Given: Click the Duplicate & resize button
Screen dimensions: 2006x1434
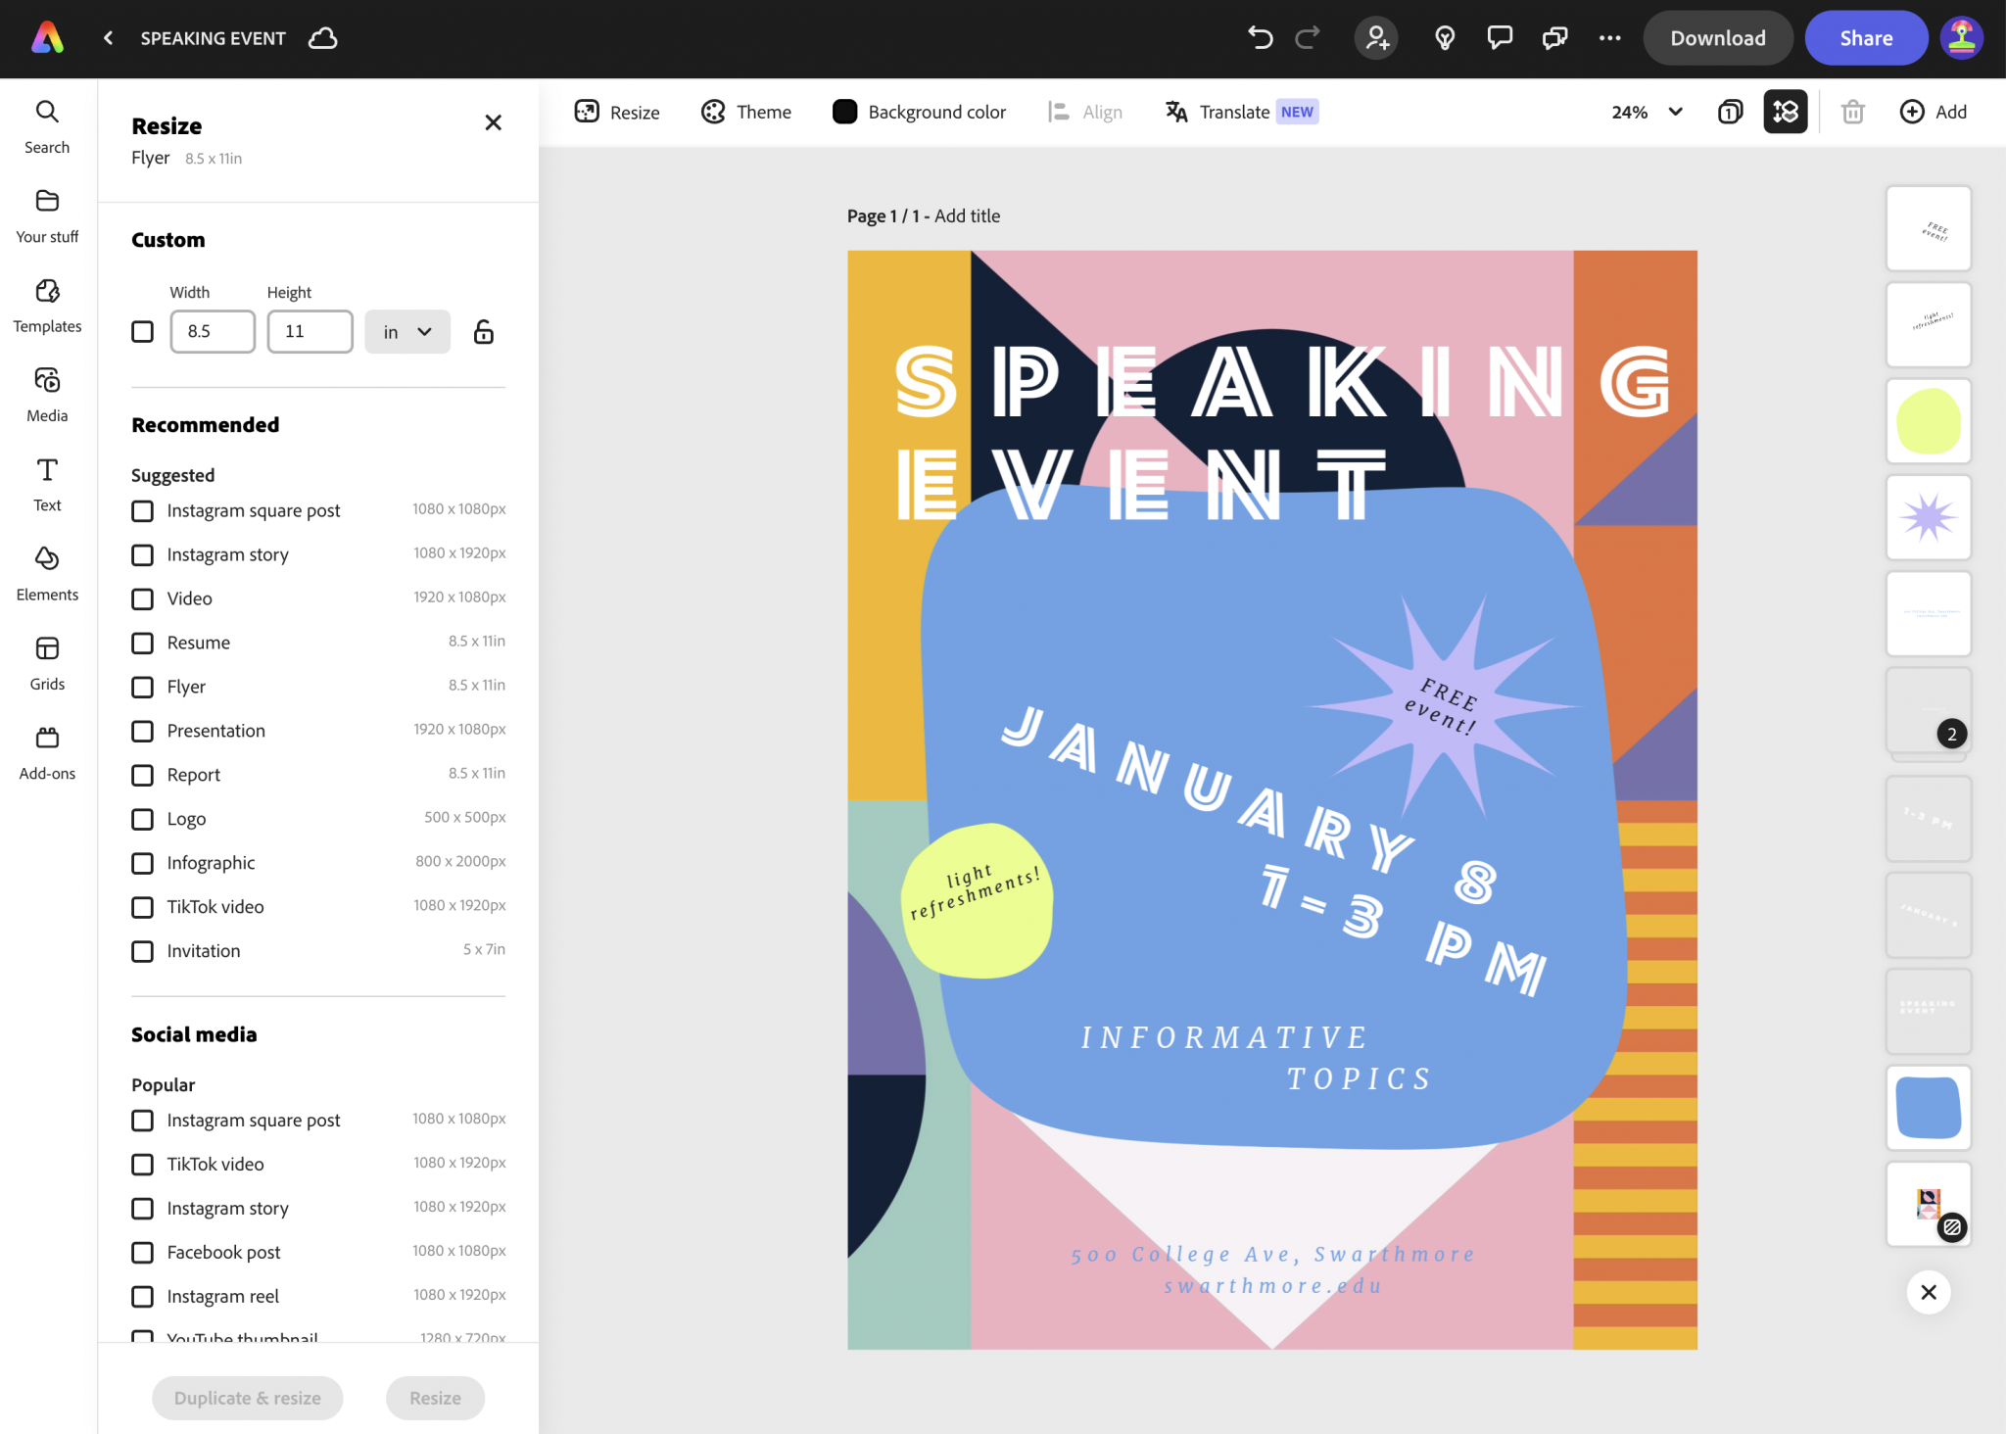Looking at the screenshot, I should (247, 1398).
